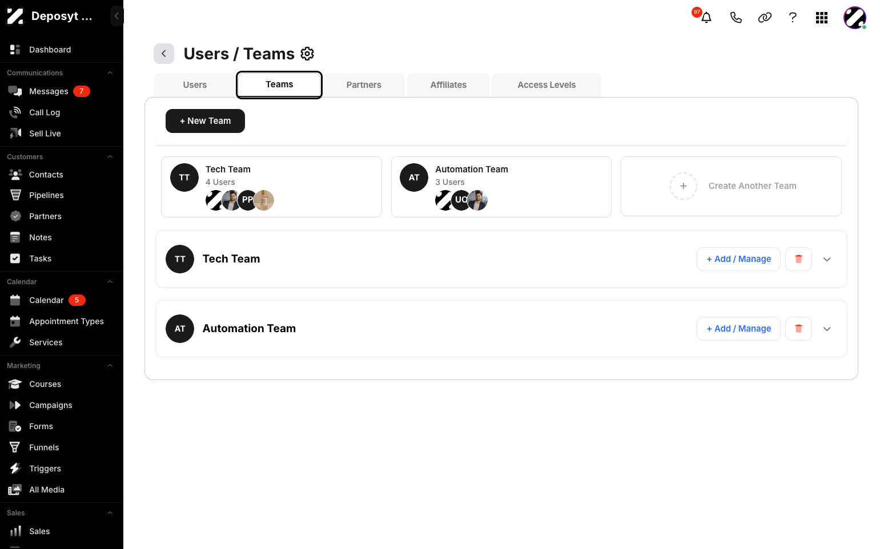Image resolution: width=880 pixels, height=549 pixels.
Task: Click Add / Manage for Tech Team
Action: pyautogui.click(x=738, y=259)
